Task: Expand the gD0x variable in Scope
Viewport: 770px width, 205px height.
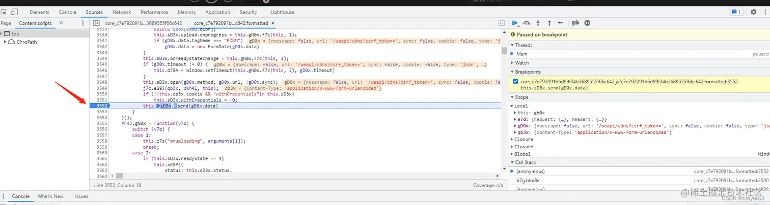Action: (x=516, y=126)
